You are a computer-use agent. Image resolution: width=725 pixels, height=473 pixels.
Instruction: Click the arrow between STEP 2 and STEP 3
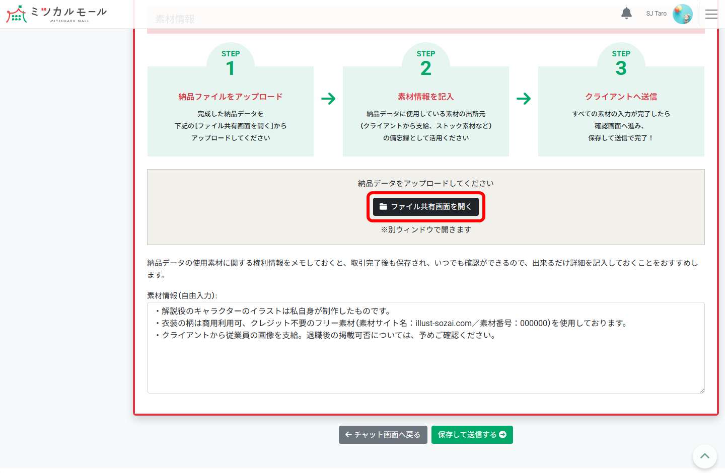coord(524,99)
